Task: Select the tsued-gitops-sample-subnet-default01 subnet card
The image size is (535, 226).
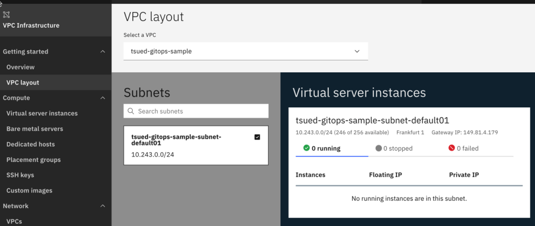Action: point(188,145)
